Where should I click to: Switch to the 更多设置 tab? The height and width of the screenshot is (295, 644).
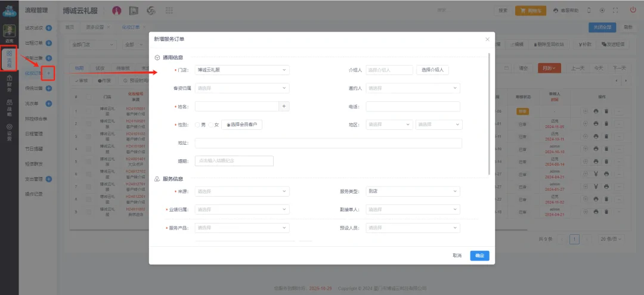point(95,27)
